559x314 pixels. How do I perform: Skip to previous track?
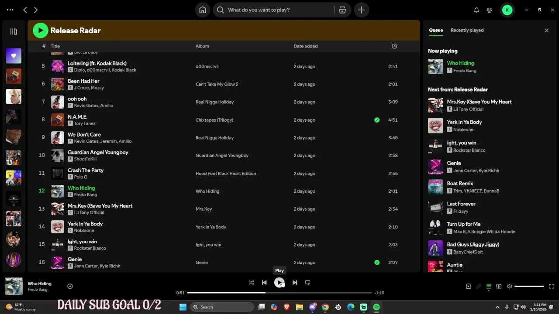tap(264, 283)
